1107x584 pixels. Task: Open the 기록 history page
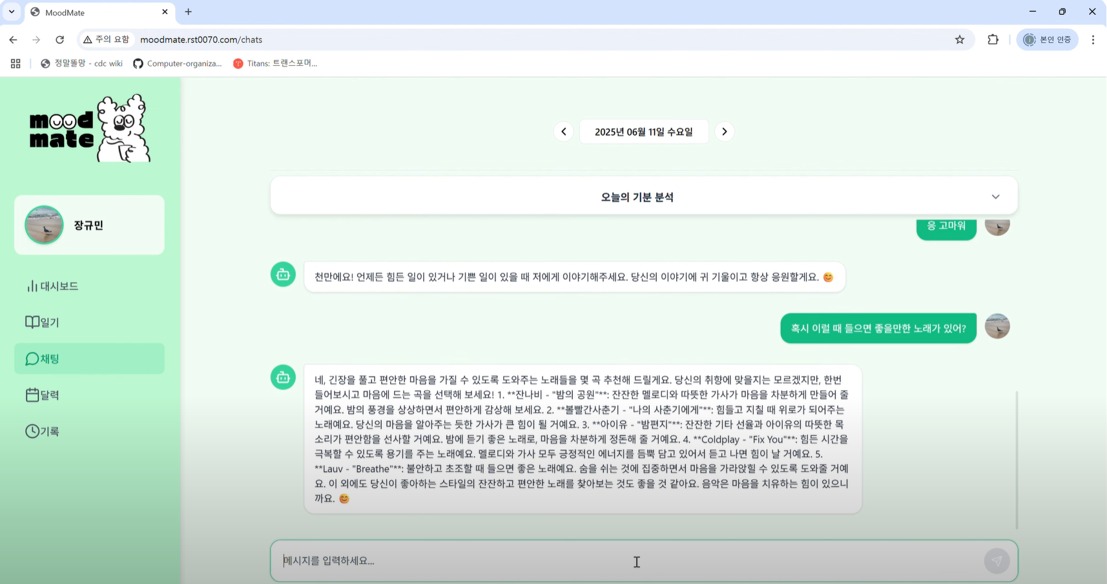[43, 431]
